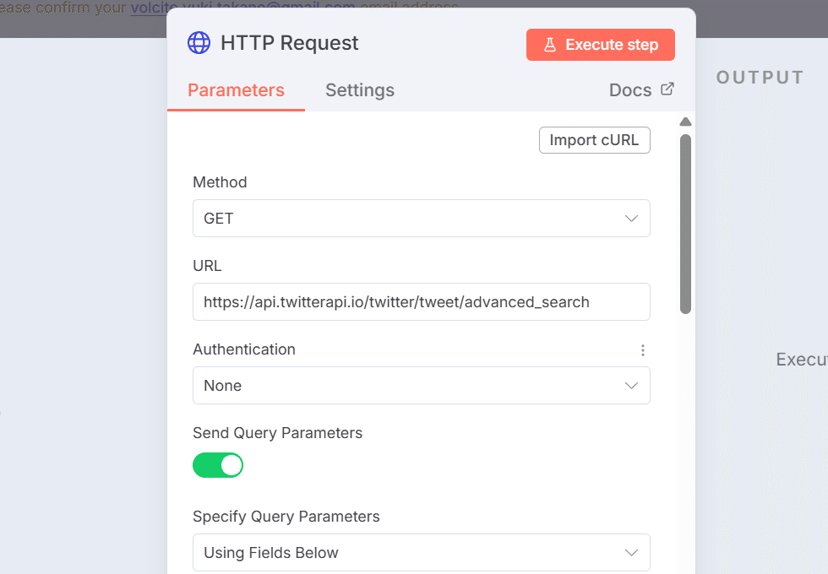
Task: Open the Specify Query Parameters dropdown
Action: click(421, 553)
